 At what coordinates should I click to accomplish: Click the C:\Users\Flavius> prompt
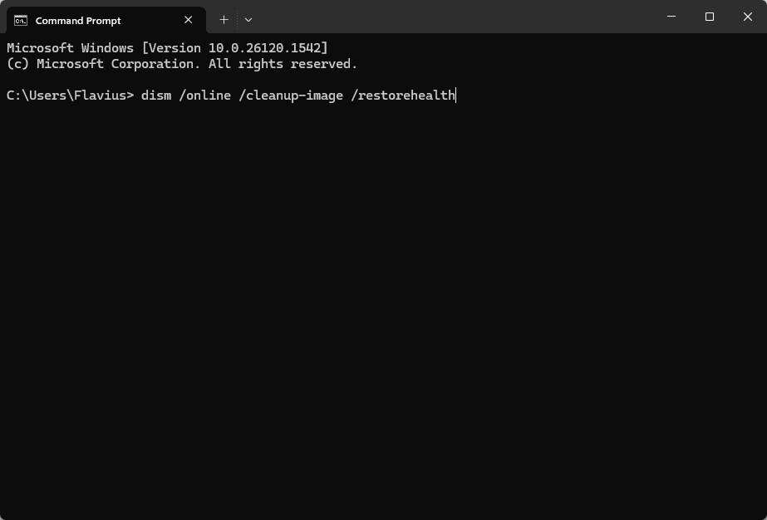[71, 96]
